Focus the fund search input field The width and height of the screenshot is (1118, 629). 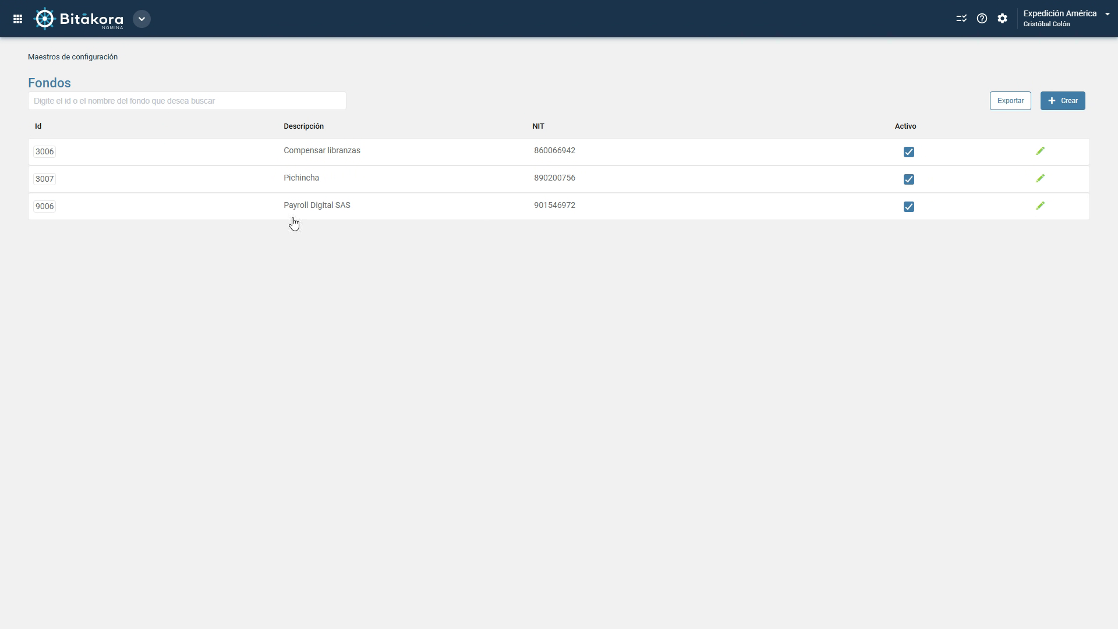187,101
